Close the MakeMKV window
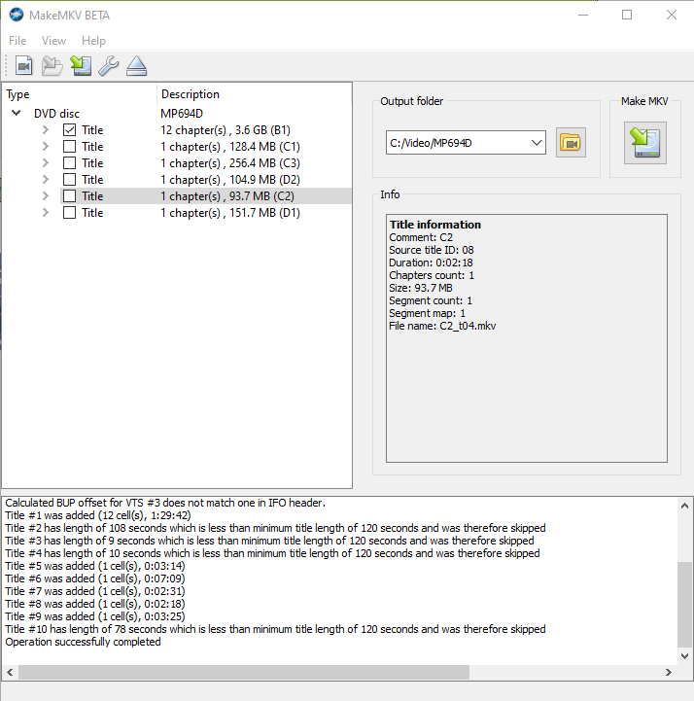Image resolution: width=694 pixels, height=701 pixels. [x=672, y=15]
